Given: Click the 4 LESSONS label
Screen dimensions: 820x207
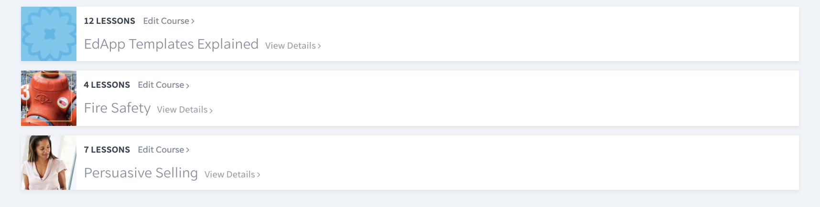Looking at the screenshot, I should pos(107,85).
